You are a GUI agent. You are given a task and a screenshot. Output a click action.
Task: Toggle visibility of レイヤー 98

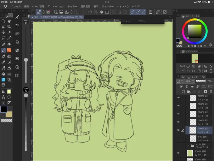(x=178, y=153)
